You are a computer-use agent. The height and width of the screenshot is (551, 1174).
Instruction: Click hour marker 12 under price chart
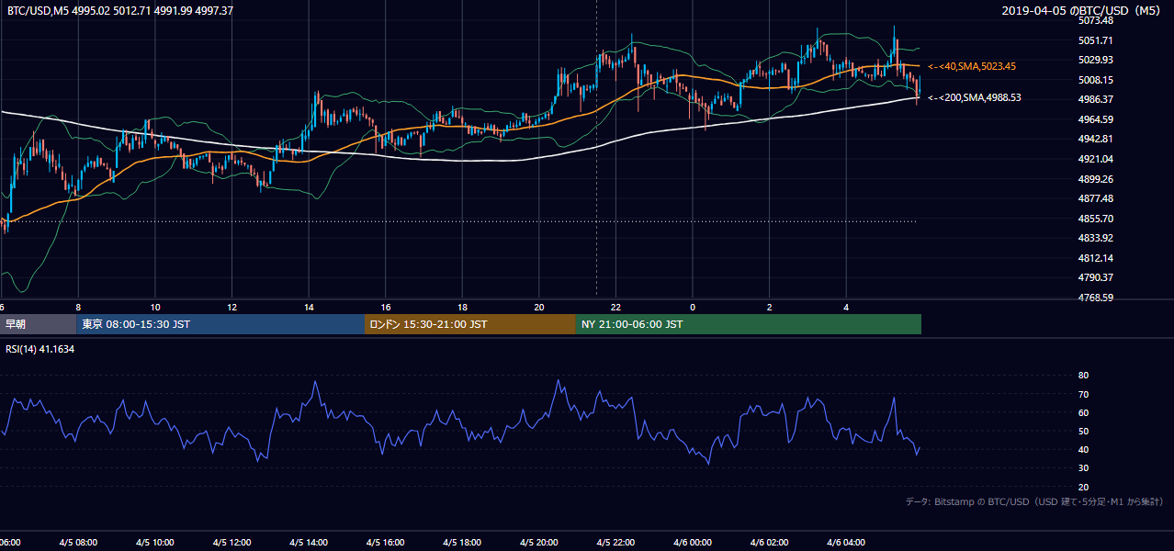pos(231,307)
